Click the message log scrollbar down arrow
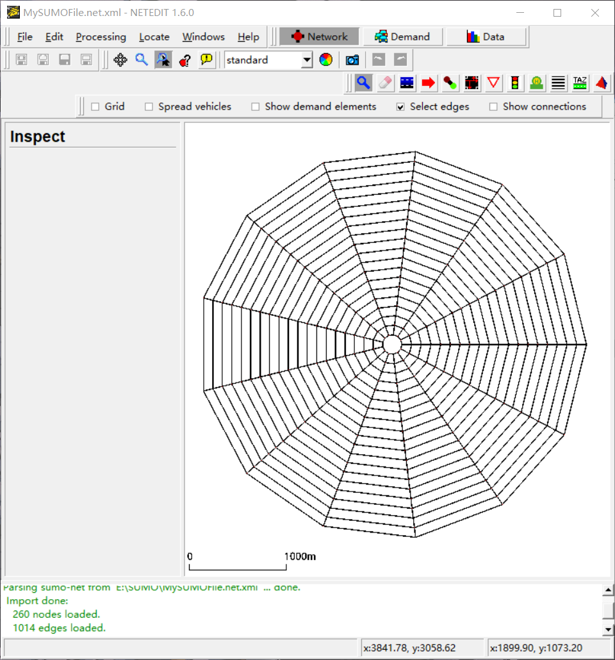 607,629
